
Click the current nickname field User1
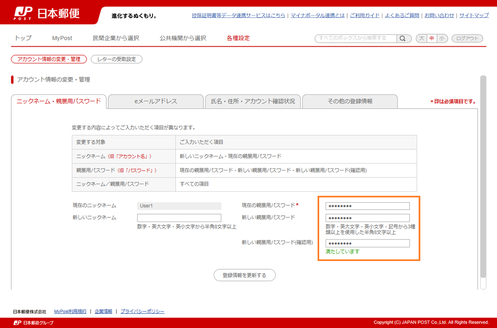[x=179, y=206]
